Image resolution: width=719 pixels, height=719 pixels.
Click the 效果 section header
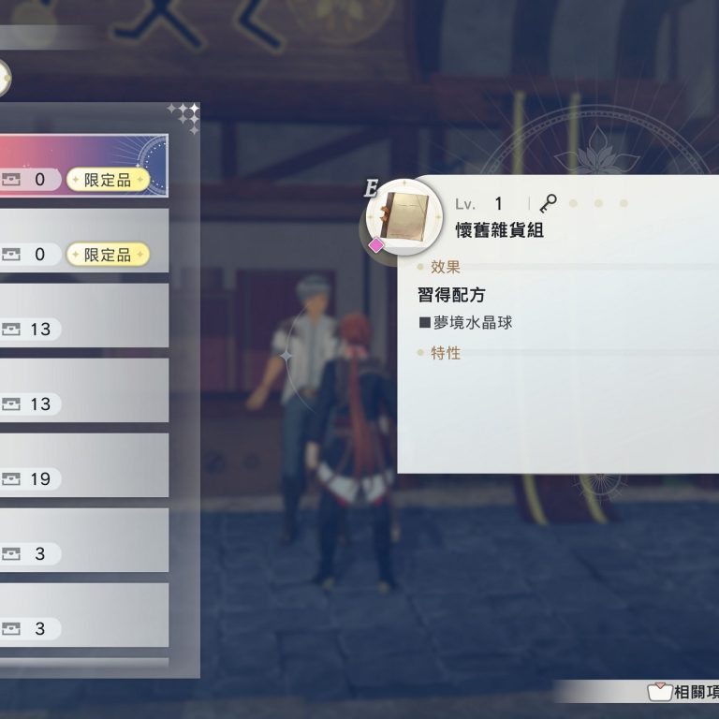446,267
